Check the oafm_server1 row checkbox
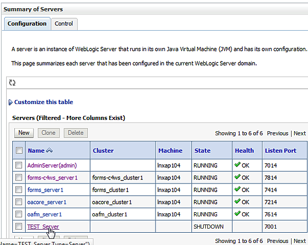308x245 pixels. tap(18, 214)
